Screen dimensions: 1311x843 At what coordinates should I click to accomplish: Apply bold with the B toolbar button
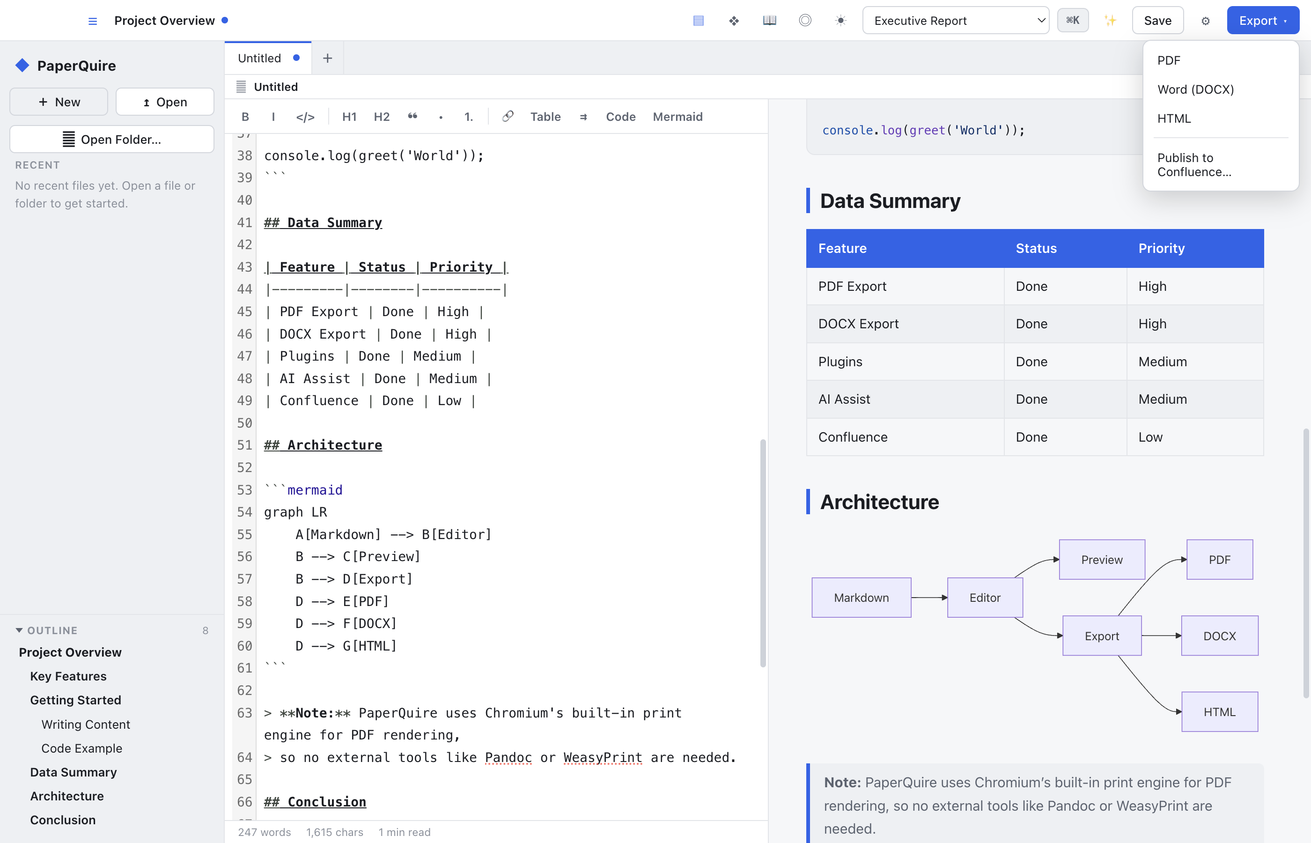pyautogui.click(x=245, y=117)
